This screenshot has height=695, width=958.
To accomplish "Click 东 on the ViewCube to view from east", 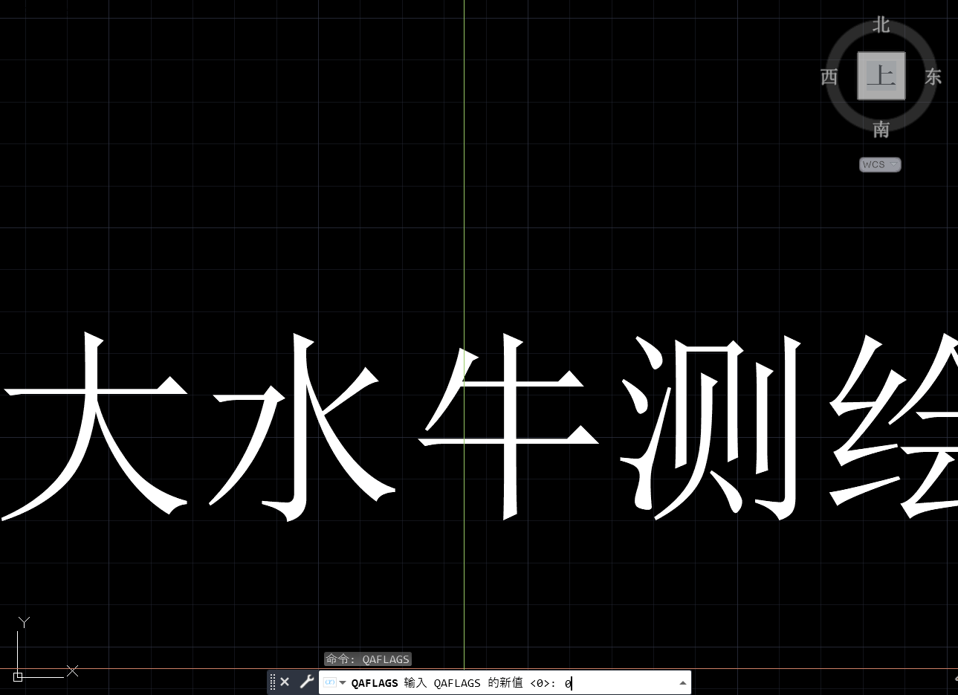I will point(933,77).
